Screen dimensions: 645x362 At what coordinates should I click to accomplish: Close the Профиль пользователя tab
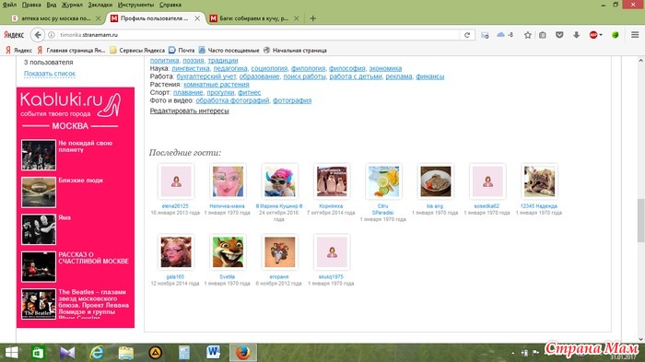[x=197, y=18]
